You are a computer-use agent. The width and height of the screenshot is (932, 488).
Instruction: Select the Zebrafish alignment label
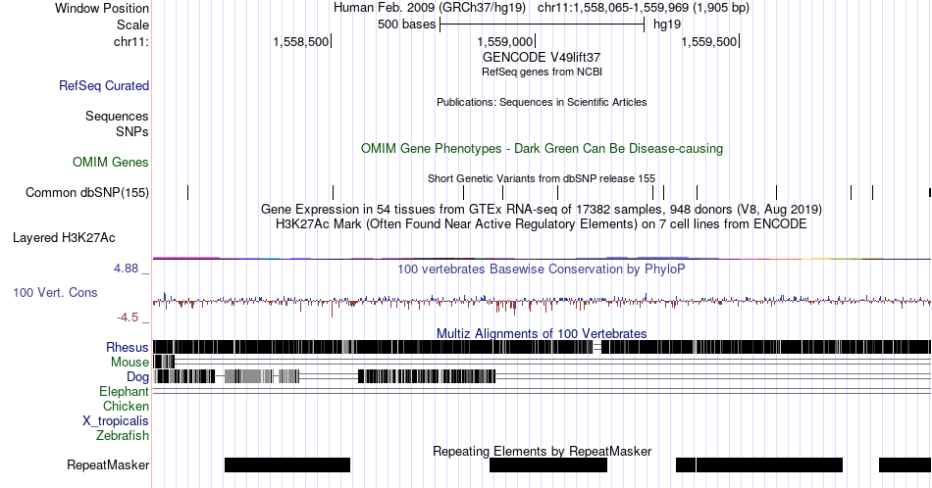point(123,435)
